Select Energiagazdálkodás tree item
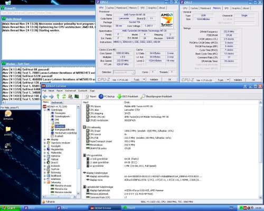This screenshot has width=264, height=211. [x=63, y=130]
